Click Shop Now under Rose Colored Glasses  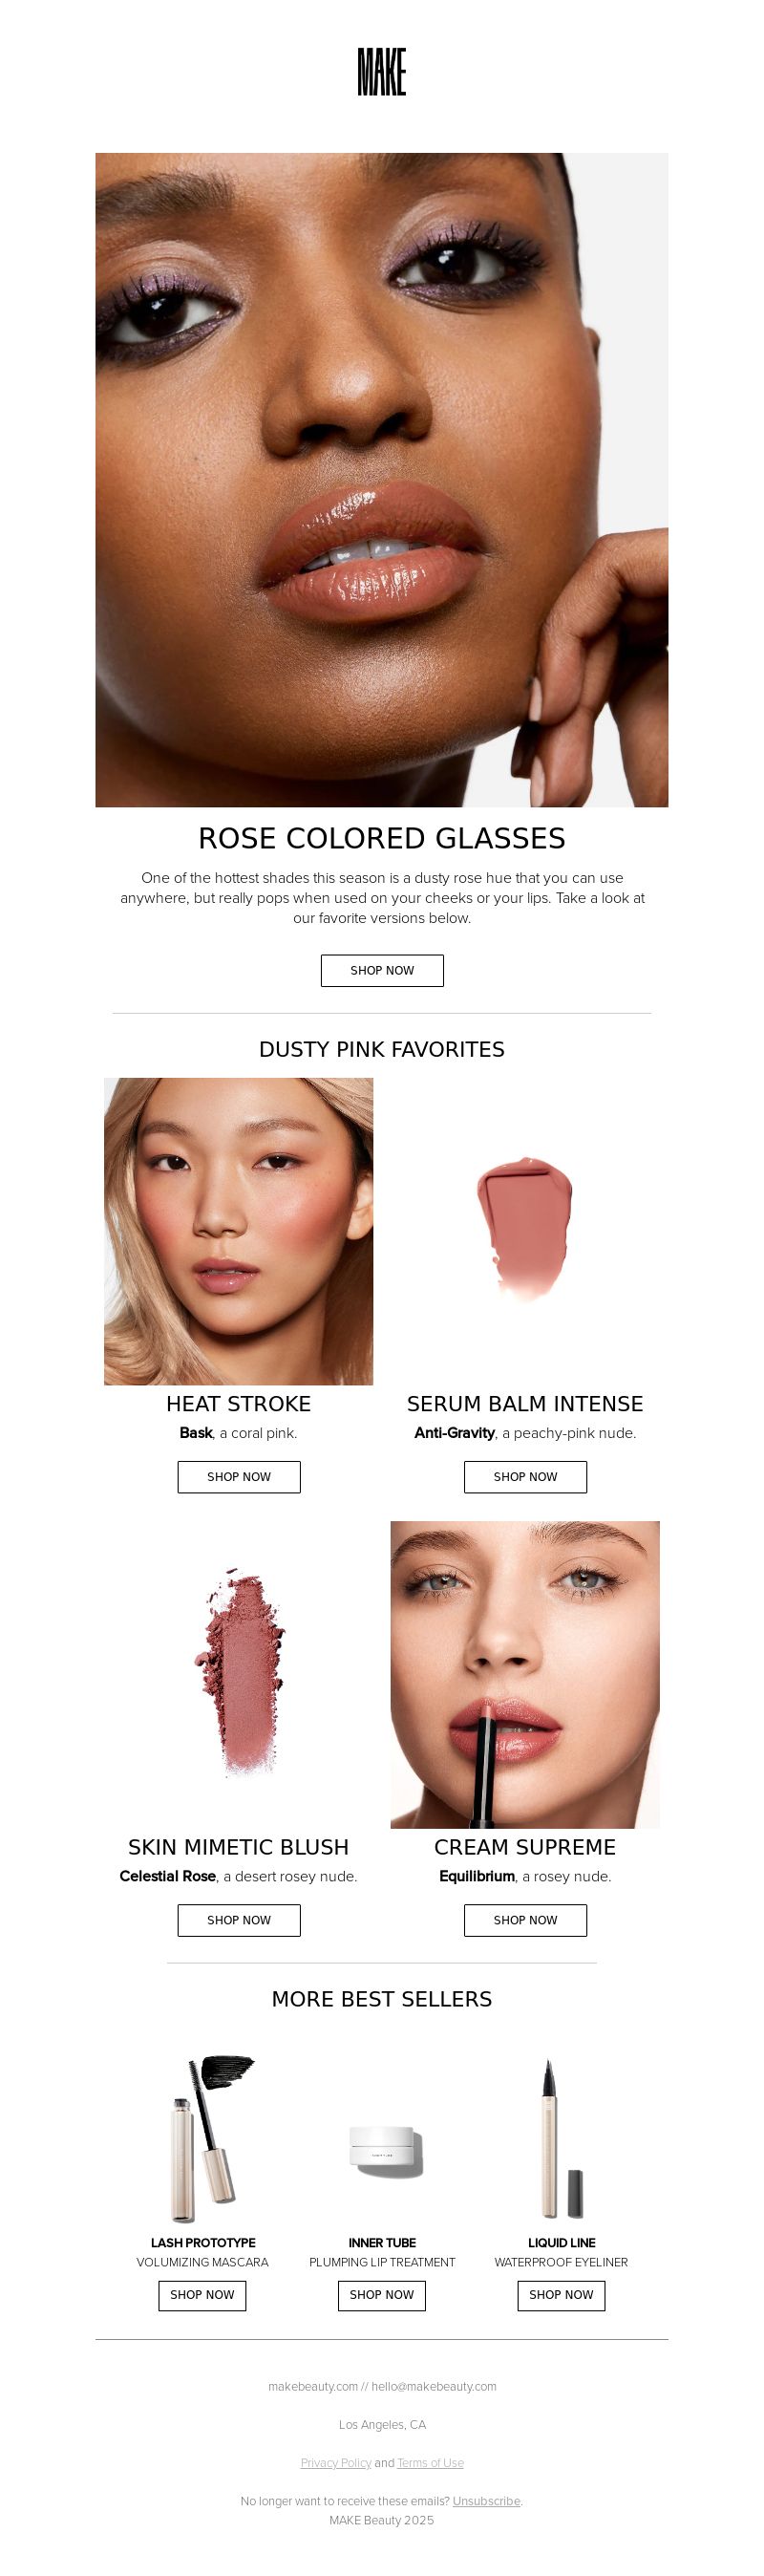tap(382, 970)
